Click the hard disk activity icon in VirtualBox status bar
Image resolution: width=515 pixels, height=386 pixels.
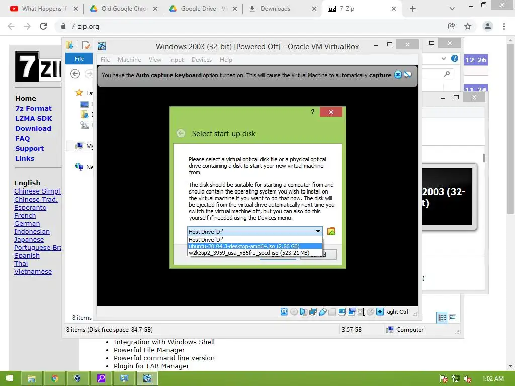(x=284, y=312)
